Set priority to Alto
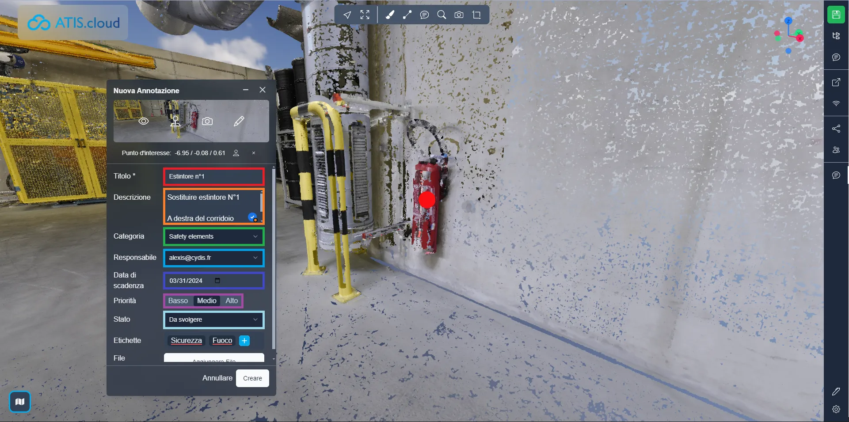 [x=232, y=300]
